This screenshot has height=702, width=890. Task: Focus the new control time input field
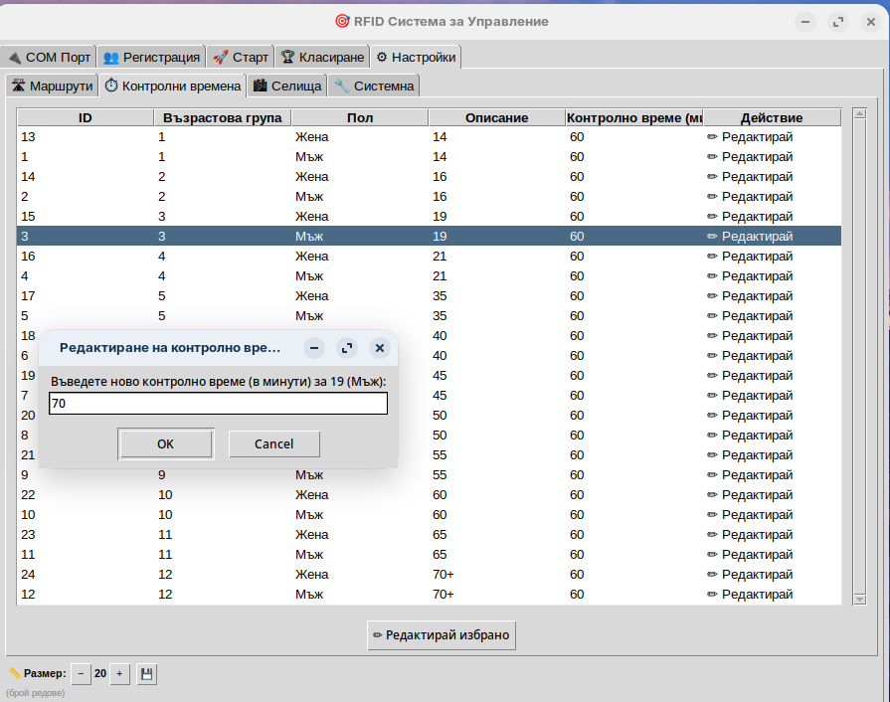218,404
